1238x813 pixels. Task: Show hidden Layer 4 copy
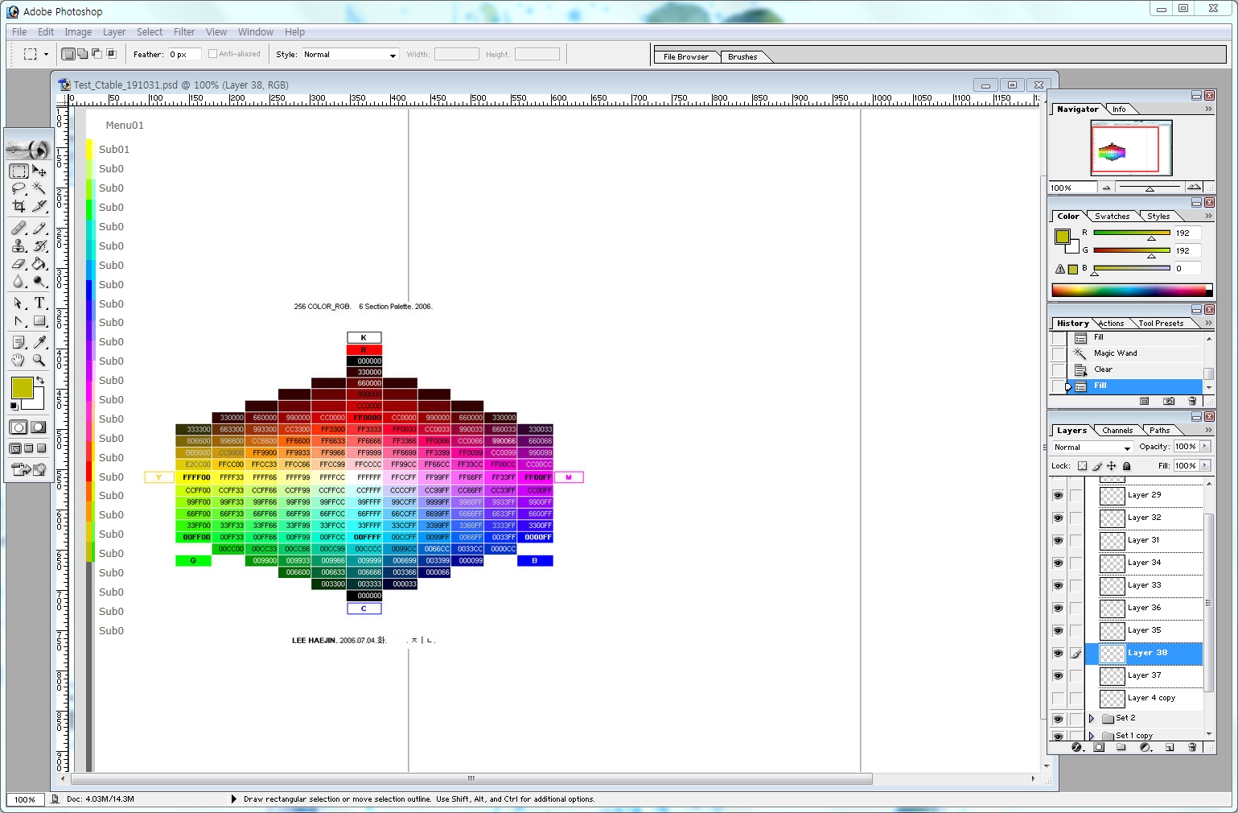1058,698
